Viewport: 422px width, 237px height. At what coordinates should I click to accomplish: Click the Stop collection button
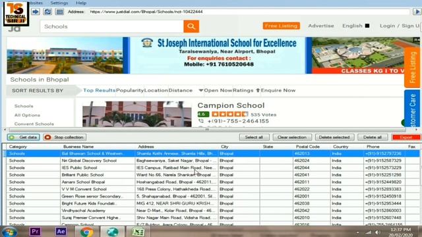pyautogui.click(x=65, y=138)
